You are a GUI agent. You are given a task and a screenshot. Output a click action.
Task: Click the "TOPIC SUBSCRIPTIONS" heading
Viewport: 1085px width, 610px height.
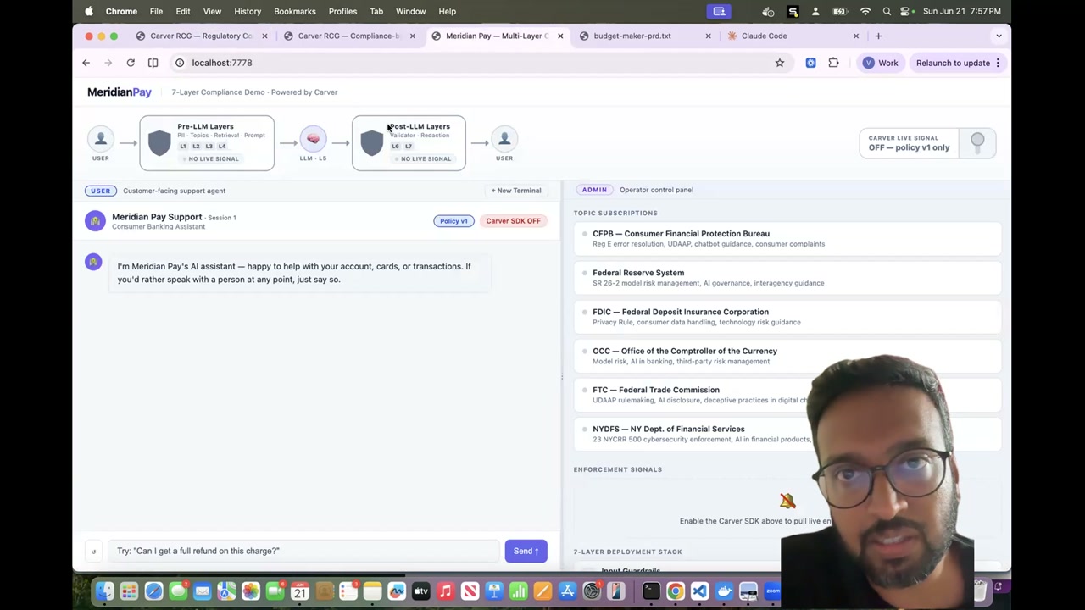(615, 213)
